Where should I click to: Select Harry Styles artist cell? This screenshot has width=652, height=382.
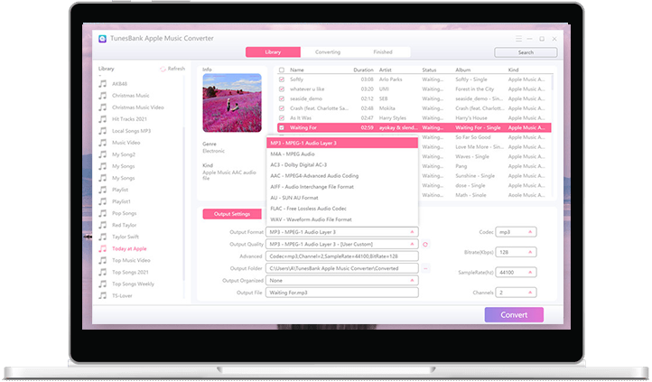click(x=393, y=118)
